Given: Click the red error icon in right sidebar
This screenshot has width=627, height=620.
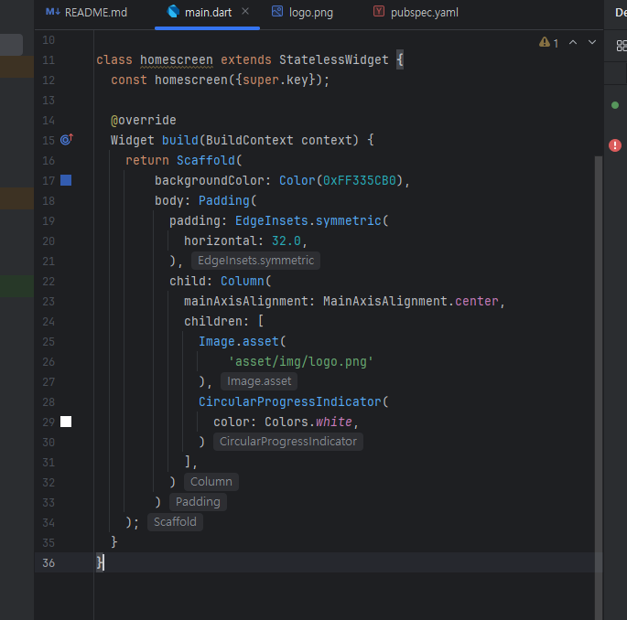Looking at the screenshot, I should pyautogui.click(x=615, y=145).
